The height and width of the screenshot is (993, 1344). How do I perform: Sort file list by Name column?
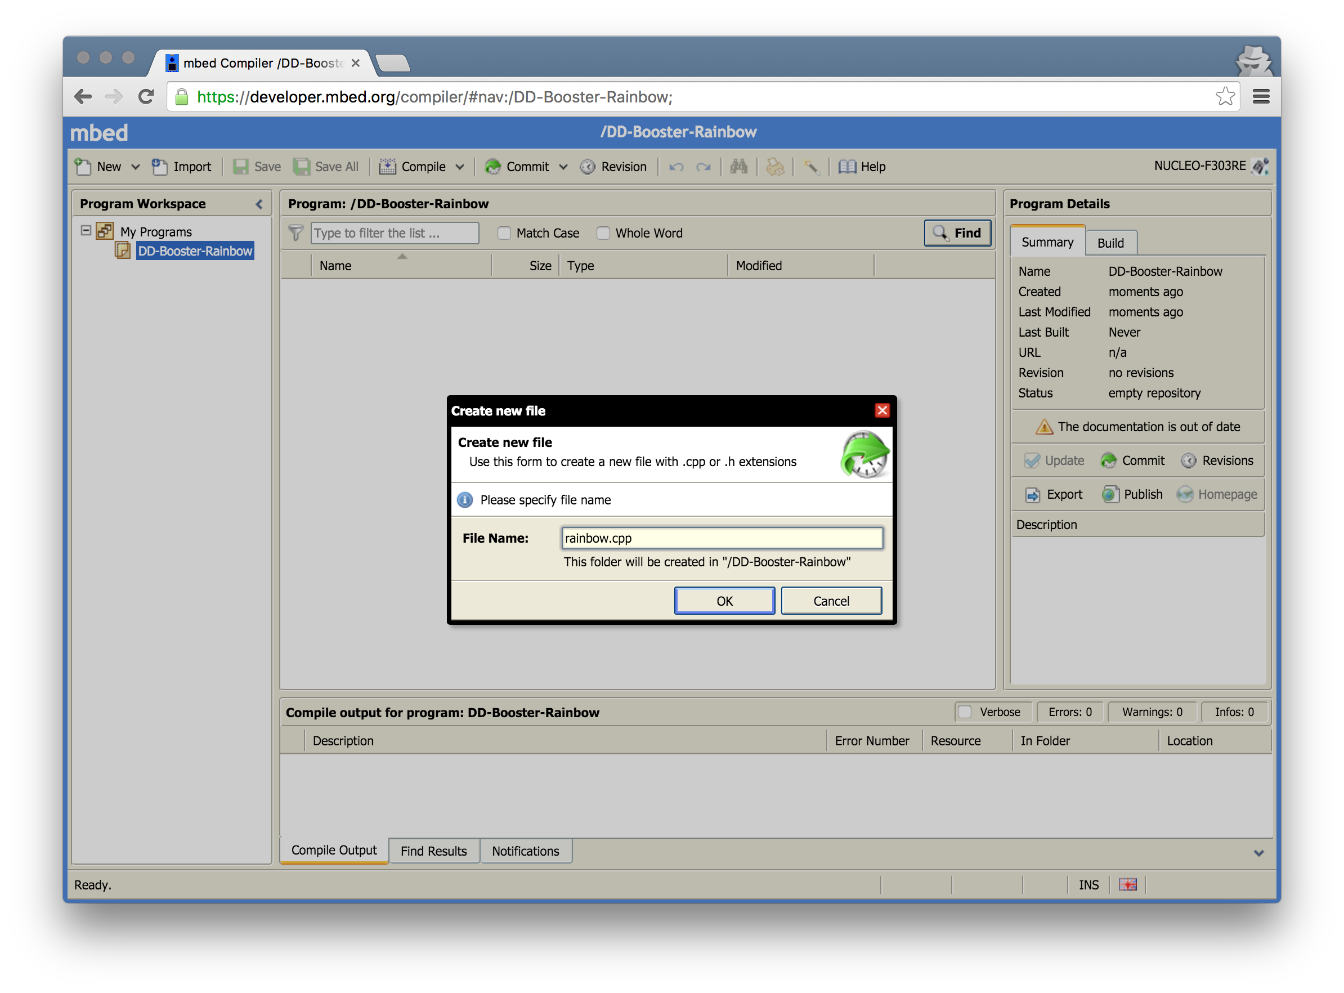click(x=401, y=265)
